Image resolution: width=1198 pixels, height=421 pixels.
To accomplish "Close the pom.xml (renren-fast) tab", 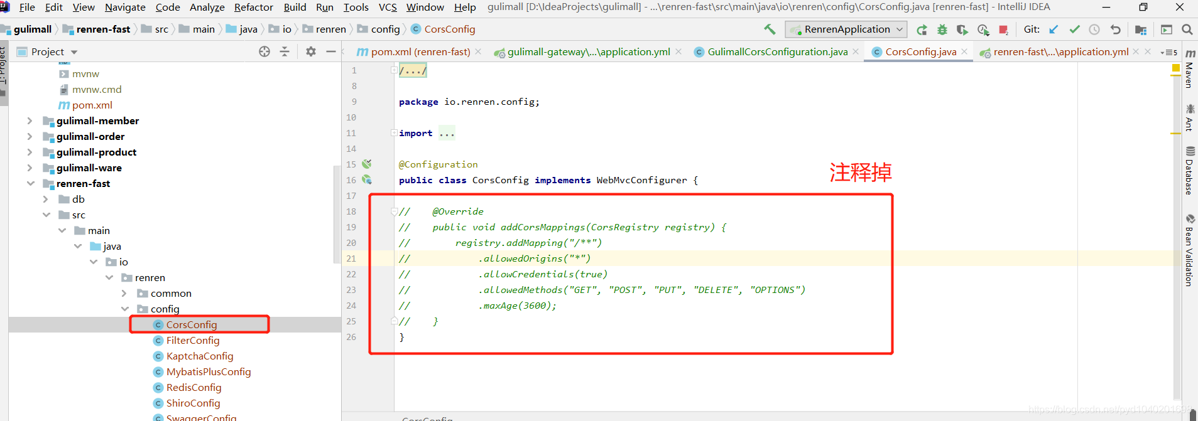I will (x=478, y=51).
